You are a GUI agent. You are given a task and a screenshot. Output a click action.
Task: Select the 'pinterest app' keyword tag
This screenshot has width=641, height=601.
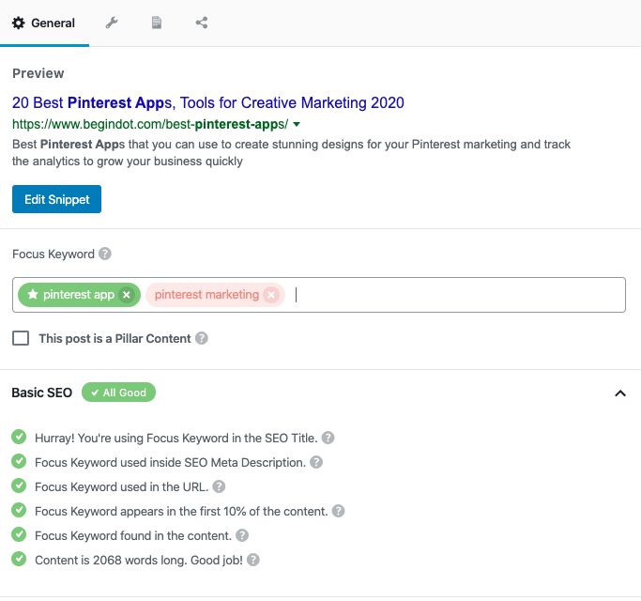click(x=79, y=295)
